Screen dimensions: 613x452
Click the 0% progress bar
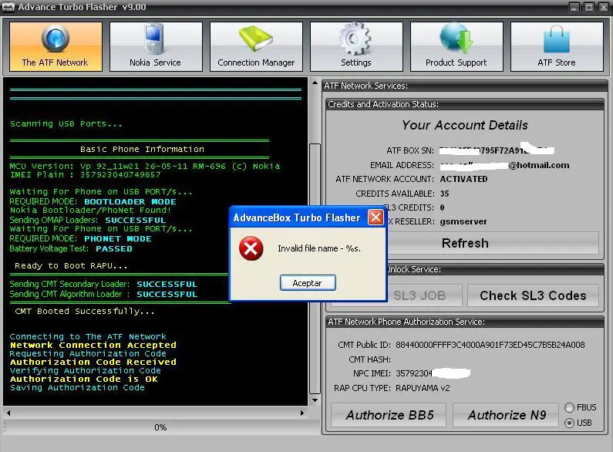(160, 427)
